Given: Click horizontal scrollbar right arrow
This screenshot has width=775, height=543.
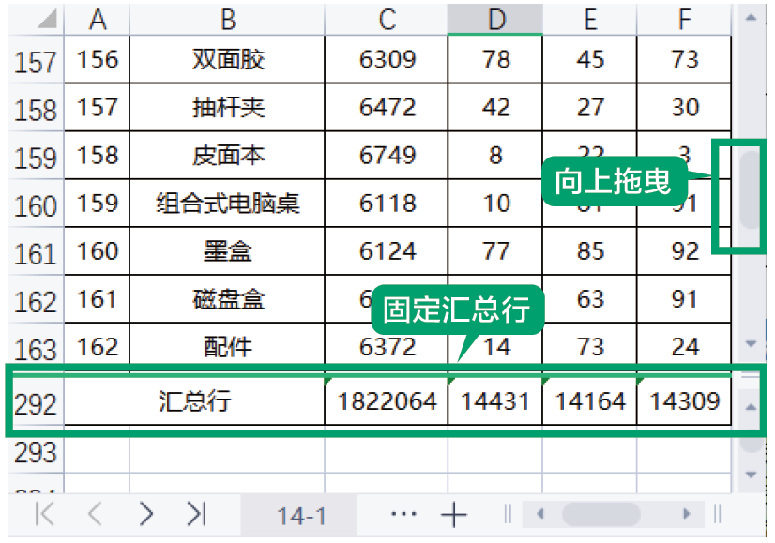Looking at the screenshot, I should [687, 514].
